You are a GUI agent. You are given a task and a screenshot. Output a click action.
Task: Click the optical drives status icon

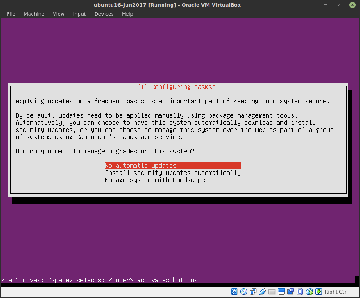pos(243,292)
